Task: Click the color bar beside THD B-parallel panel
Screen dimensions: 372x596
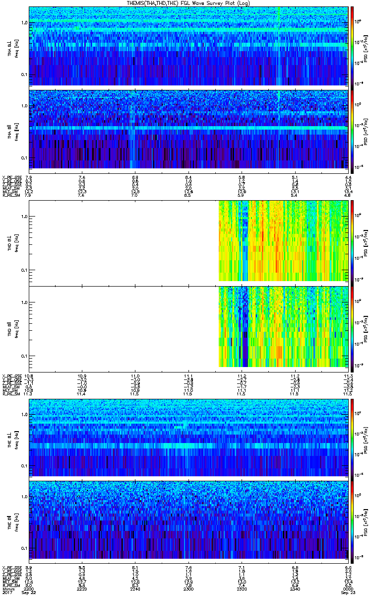Action: point(352,328)
